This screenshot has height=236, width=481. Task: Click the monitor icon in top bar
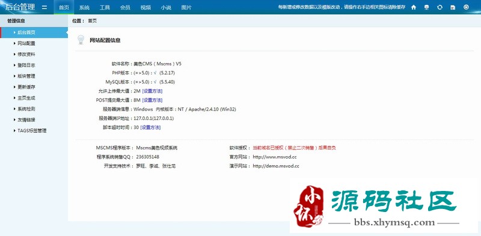tap(426, 7)
